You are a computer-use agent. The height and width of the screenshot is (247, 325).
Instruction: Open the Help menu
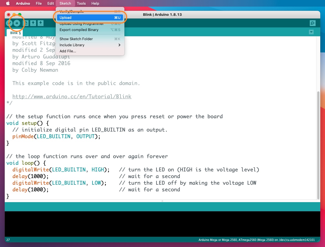[x=95, y=3]
